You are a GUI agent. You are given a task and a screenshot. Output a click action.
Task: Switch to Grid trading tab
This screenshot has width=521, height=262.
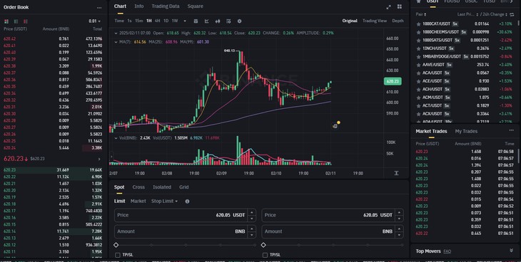click(x=183, y=187)
